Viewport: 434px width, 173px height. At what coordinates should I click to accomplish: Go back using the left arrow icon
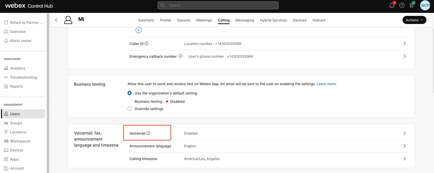point(56,20)
